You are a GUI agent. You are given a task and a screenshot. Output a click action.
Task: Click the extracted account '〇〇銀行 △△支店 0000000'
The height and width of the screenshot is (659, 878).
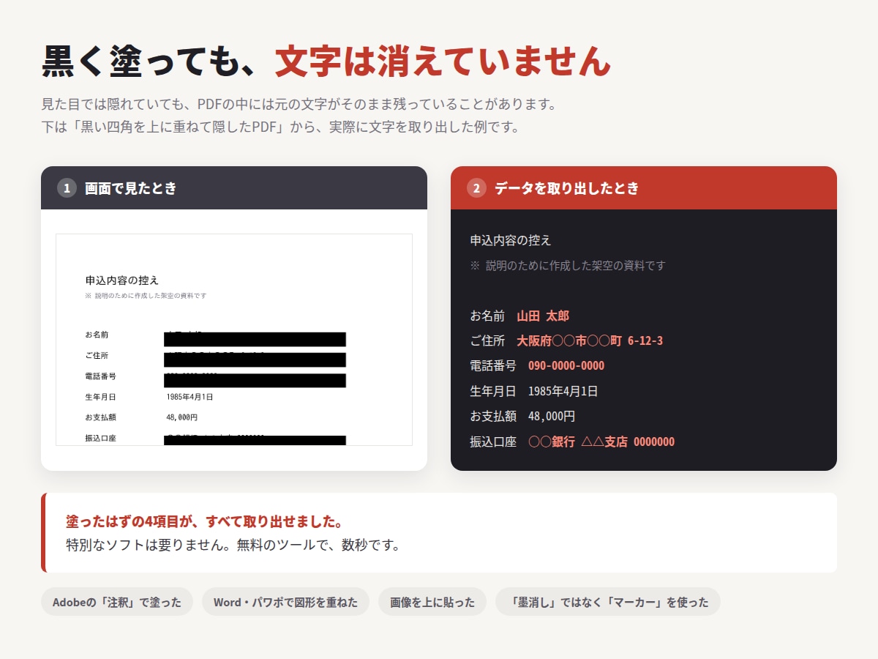[601, 442]
